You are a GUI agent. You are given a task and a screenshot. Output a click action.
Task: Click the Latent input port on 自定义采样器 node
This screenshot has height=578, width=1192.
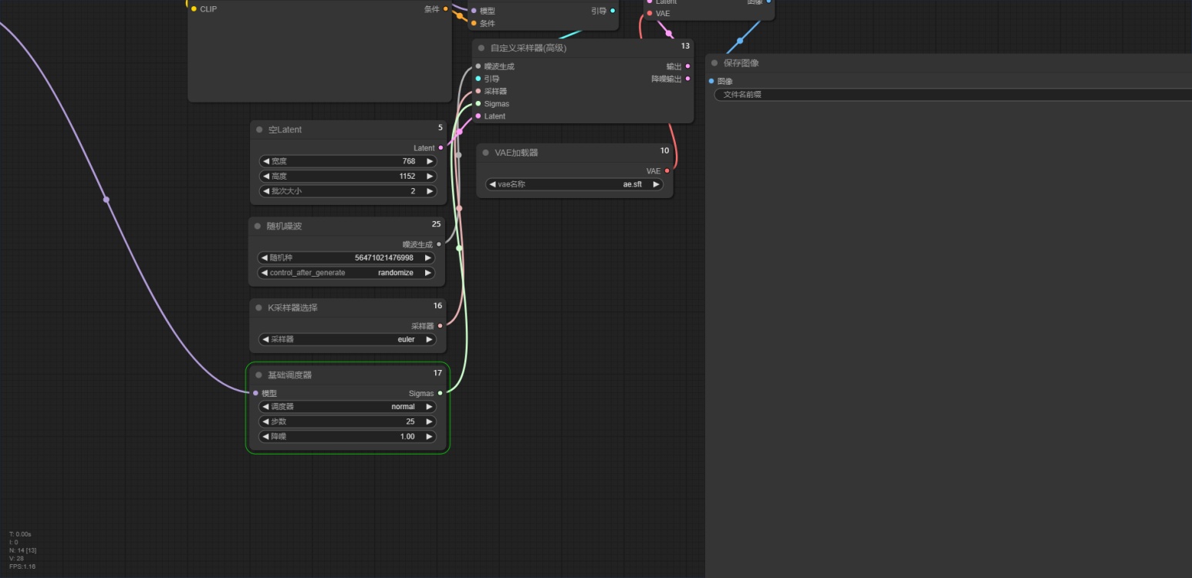pyautogui.click(x=478, y=116)
